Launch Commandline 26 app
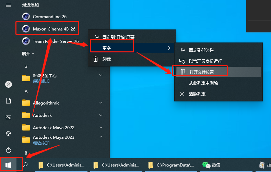 click(44, 16)
